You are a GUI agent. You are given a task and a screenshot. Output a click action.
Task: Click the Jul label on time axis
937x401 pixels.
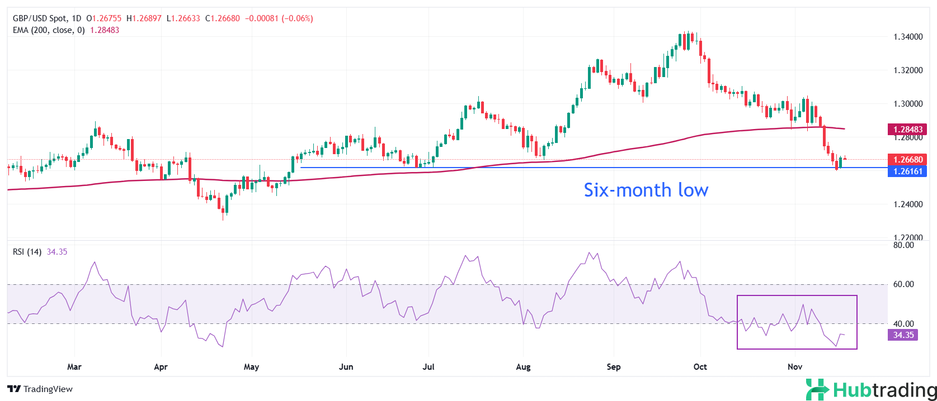click(x=429, y=367)
